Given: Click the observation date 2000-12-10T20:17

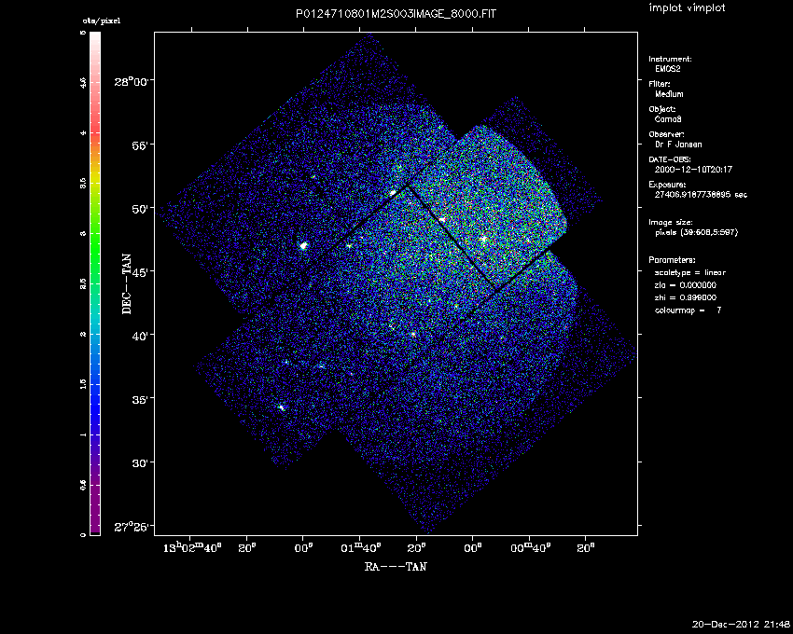Looking at the screenshot, I should pyautogui.click(x=693, y=170).
